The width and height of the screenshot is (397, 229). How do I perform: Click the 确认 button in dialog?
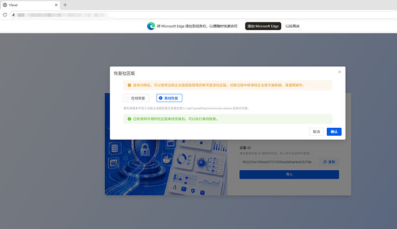point(334,132)
